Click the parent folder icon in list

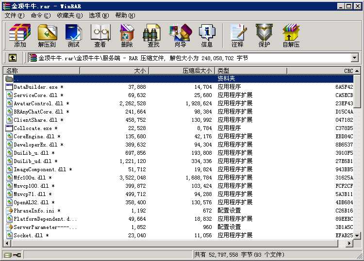tap(9, 79)
